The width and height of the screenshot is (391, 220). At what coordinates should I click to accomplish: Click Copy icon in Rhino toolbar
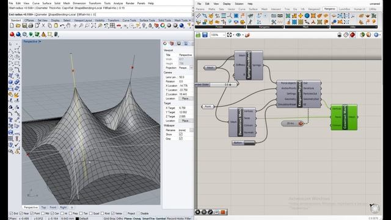(49, 26)
